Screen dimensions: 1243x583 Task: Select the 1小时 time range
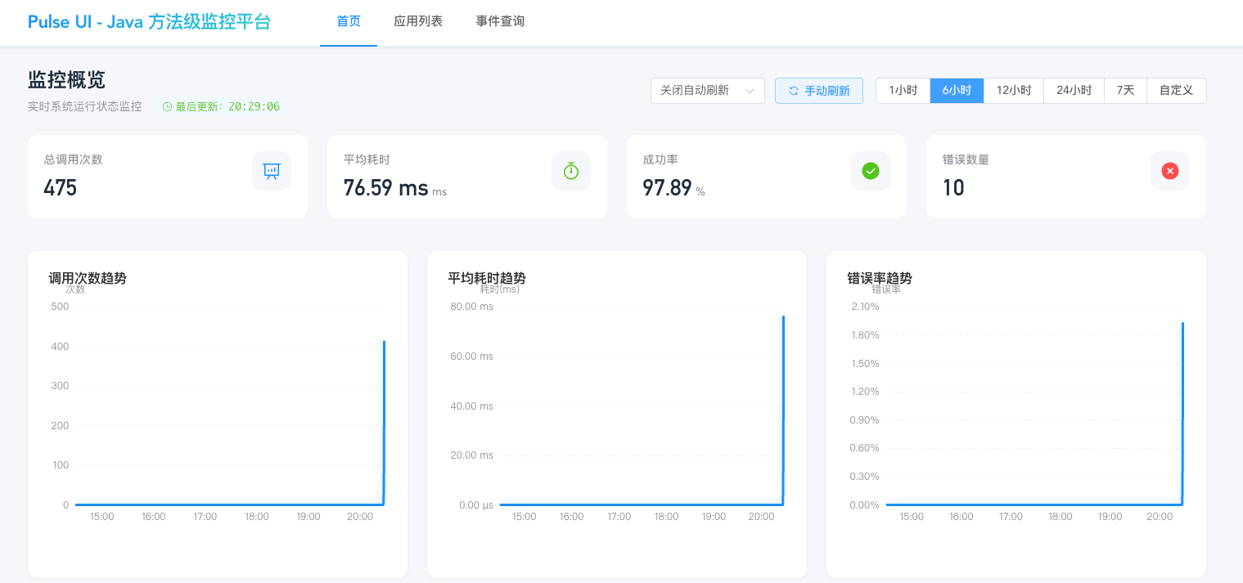click(903, 91)
